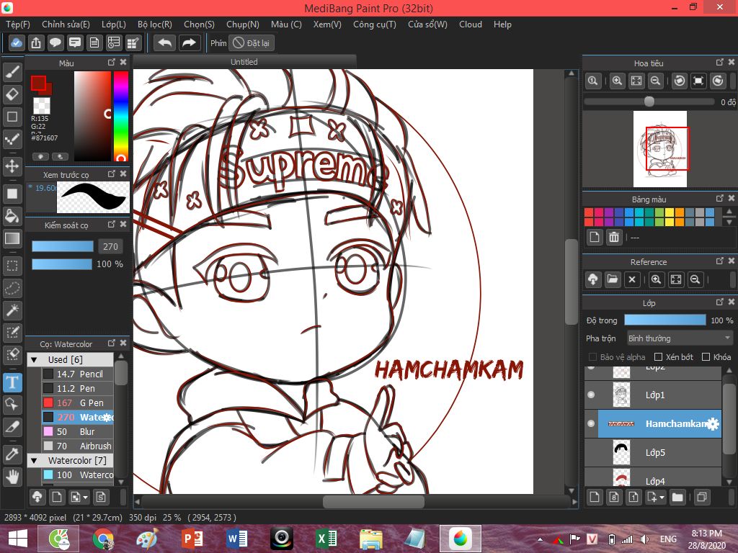
Task: Adjust the brush opacity slider 100 %
Action: (x=62, y=264)
